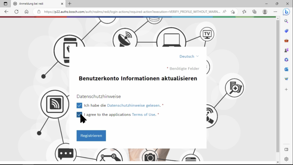Minimize the browser window
The height and width of the screenshot is (165, 293).
[266, 3]
